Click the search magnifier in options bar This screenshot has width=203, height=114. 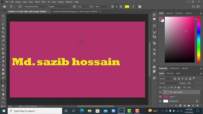[x=193, y=7]
